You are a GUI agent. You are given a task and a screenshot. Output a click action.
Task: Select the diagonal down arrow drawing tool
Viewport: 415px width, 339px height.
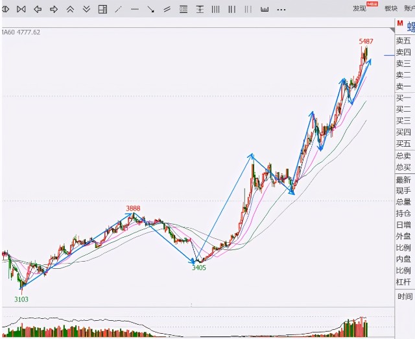click(x=150, y=9)
